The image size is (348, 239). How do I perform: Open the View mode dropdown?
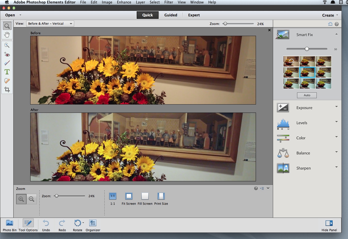tap(50, 24)
